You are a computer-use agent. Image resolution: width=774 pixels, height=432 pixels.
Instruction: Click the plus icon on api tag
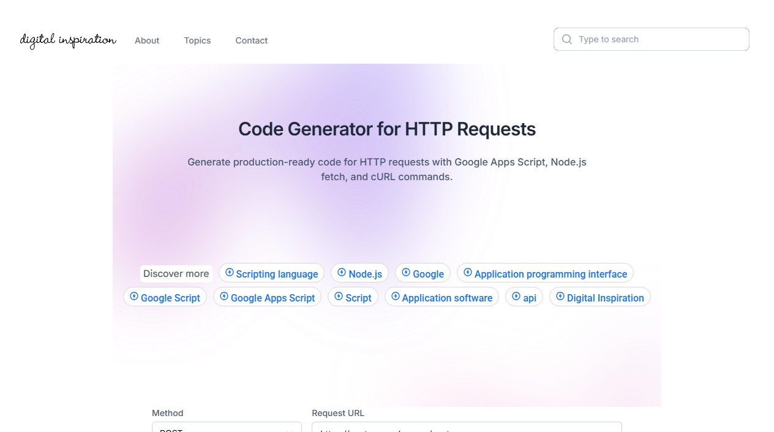(515, 297)
